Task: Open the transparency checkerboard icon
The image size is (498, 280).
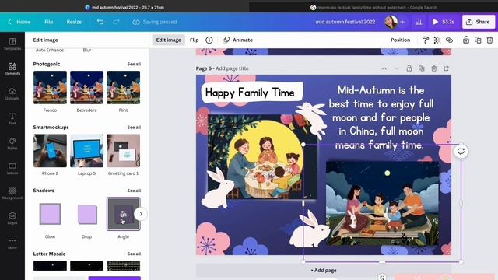Action: (437, 40)
